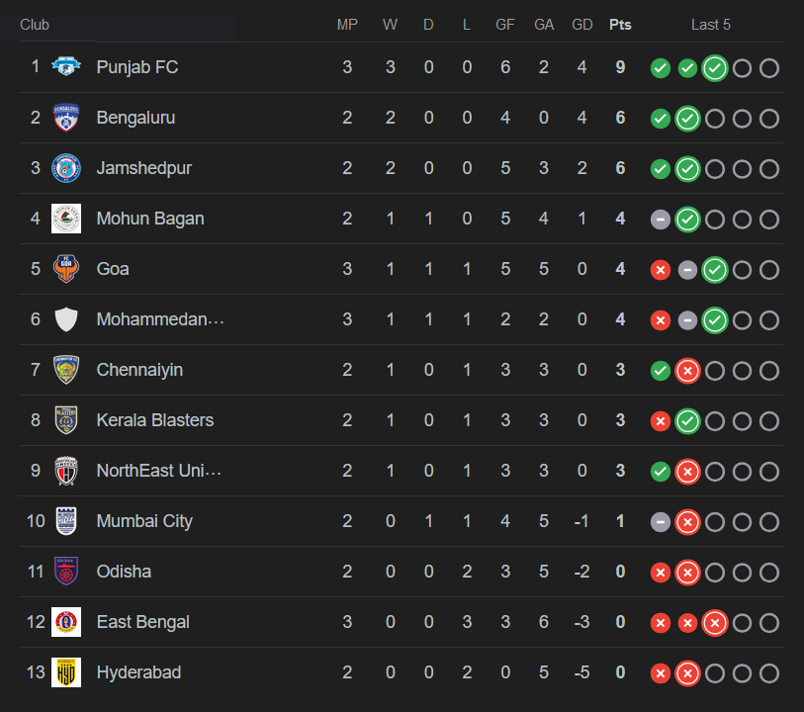Viewport: 804px width, 712px height.
Task: Click the East Bengal crest icon
Action: (x=66, y=622)
